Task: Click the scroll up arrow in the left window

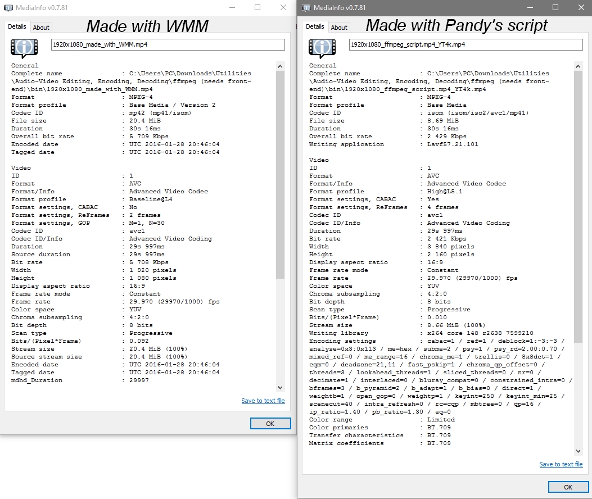Action: tap(280, 66)
